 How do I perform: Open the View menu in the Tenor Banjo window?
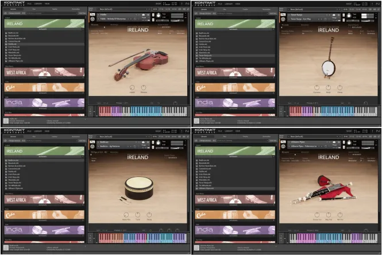tap(238, 4)
